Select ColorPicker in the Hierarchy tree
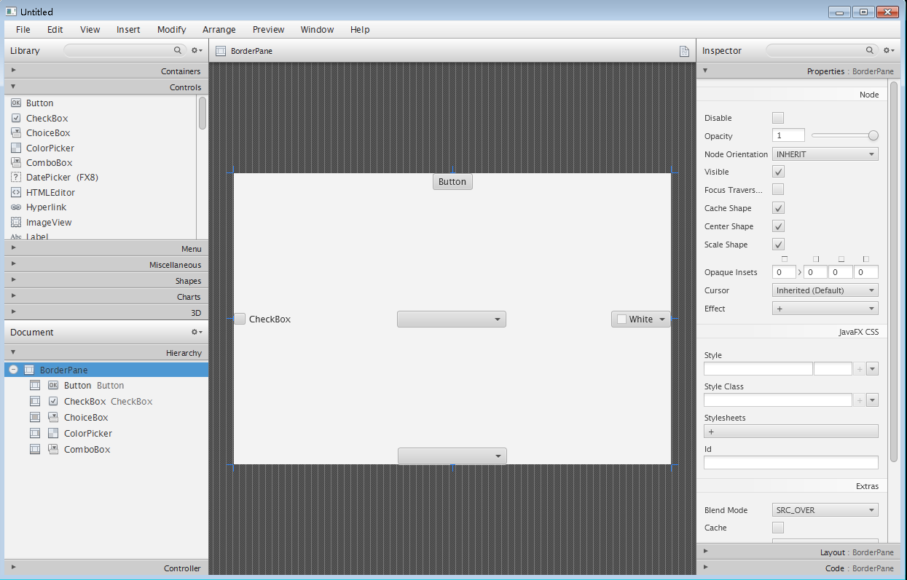907x580 pixels. (87, 434)
